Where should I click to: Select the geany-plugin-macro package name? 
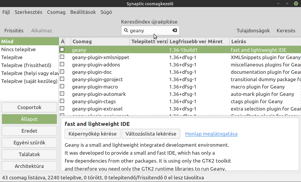(95, 87)
